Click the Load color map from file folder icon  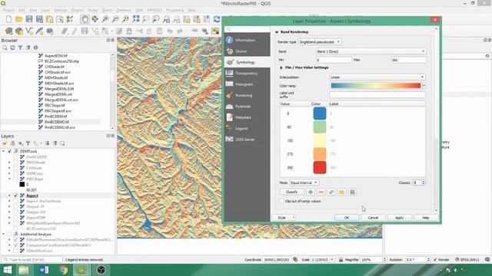click(x=341, y=192)
